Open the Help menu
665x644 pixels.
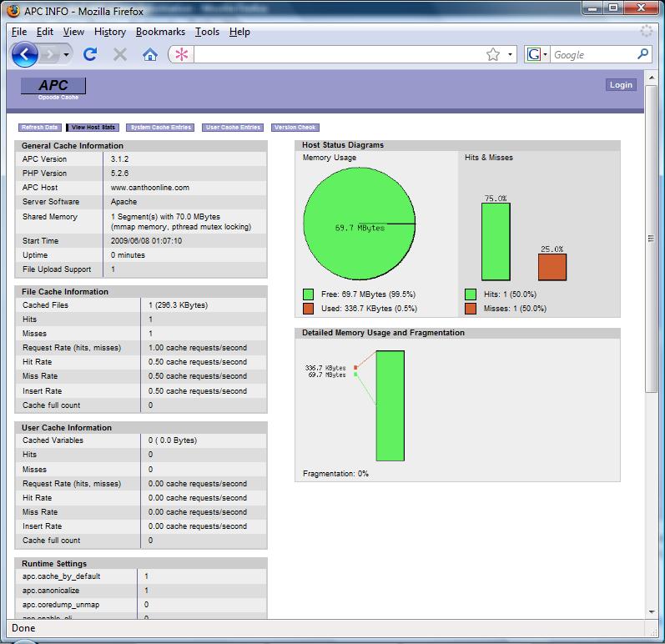[239, 32]
